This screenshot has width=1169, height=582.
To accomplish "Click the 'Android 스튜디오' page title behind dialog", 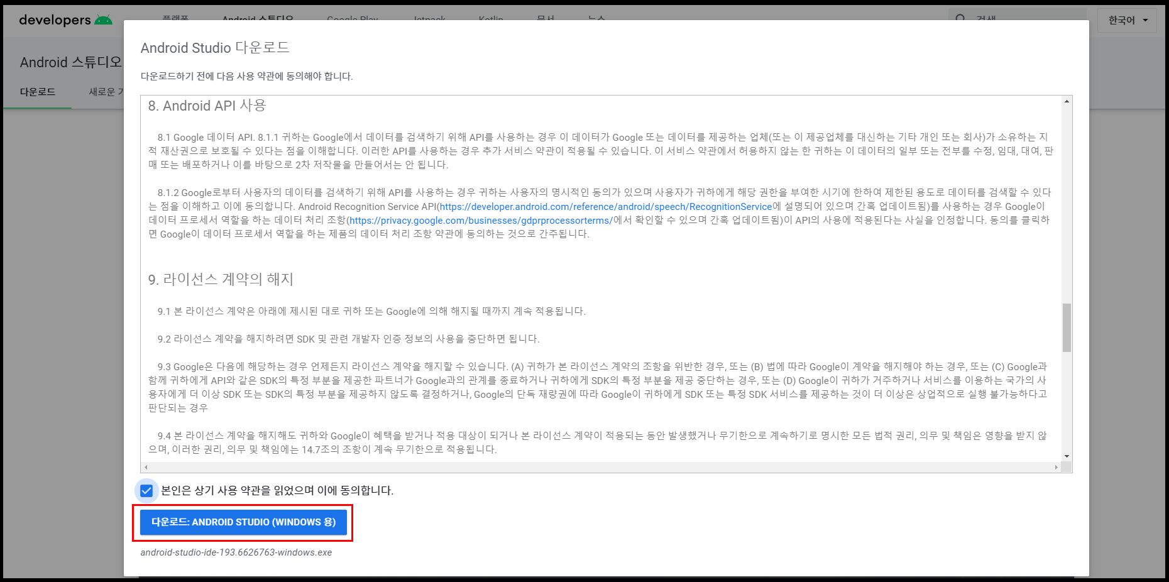I will click(x=71, y=62).
